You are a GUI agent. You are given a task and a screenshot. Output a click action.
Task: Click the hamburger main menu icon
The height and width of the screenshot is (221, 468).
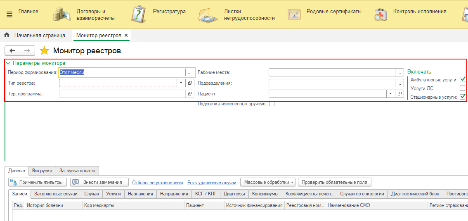click(9, 14)
